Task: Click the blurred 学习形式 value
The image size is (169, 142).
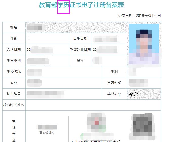Action: pyautogui.click(x=138, y=83)
